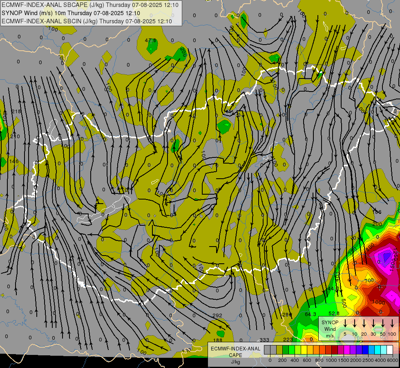
Task: Click the 700 contour label on map
Action: [x=369, y=280]
